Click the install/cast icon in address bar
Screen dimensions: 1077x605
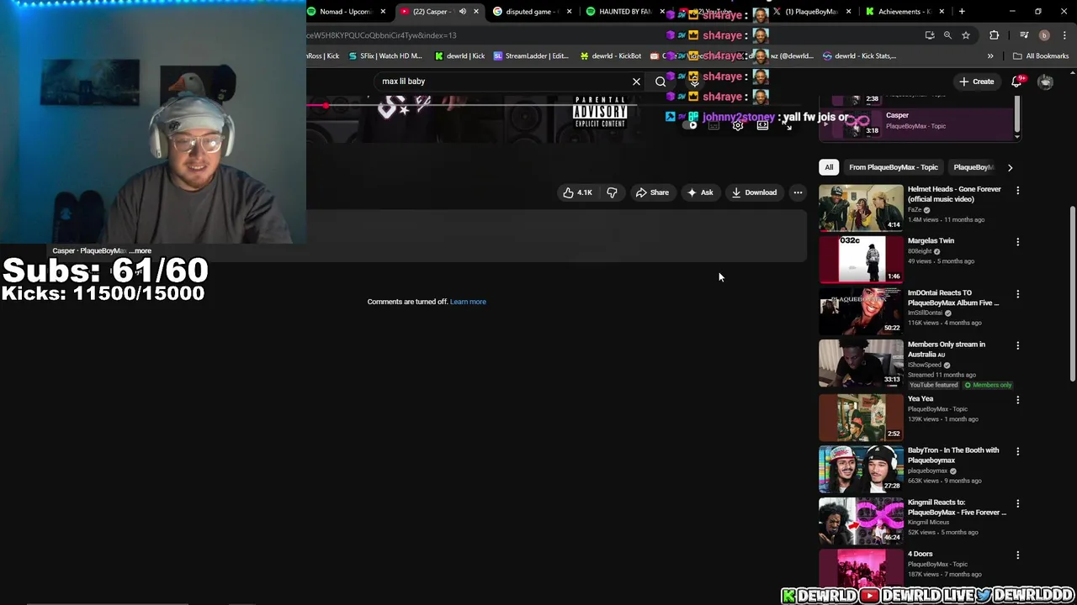click(930, 35)
